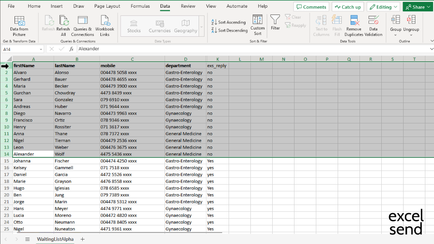The height and width of the screenshot is (244, 434).
Task: Click the Catch up button
Action: [348, 7]
